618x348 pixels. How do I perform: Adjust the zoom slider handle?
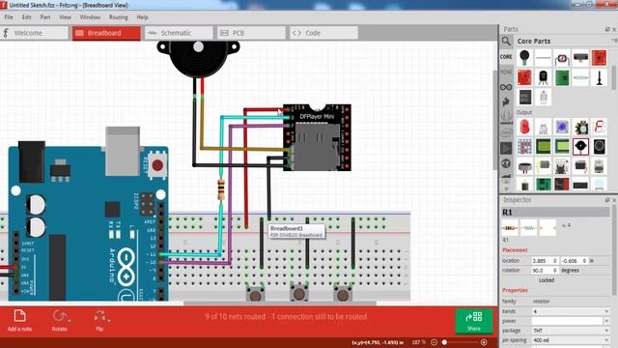[x=444, y=342]
